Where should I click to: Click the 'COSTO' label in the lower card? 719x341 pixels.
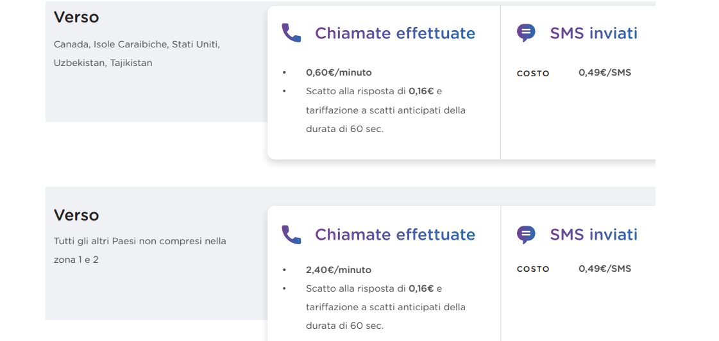(533, 269)
